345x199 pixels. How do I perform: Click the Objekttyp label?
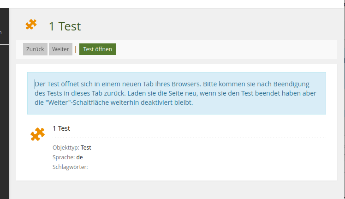click(65, 148)
